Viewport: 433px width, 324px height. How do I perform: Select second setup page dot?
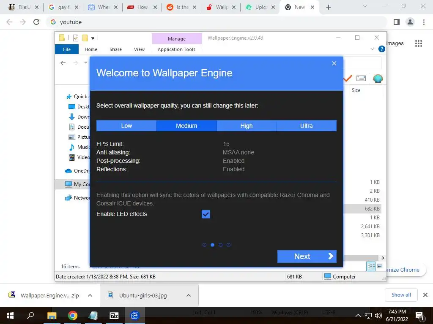point(212,245)
